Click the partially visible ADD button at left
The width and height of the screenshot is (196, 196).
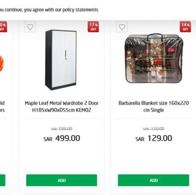tap(3, 180)
